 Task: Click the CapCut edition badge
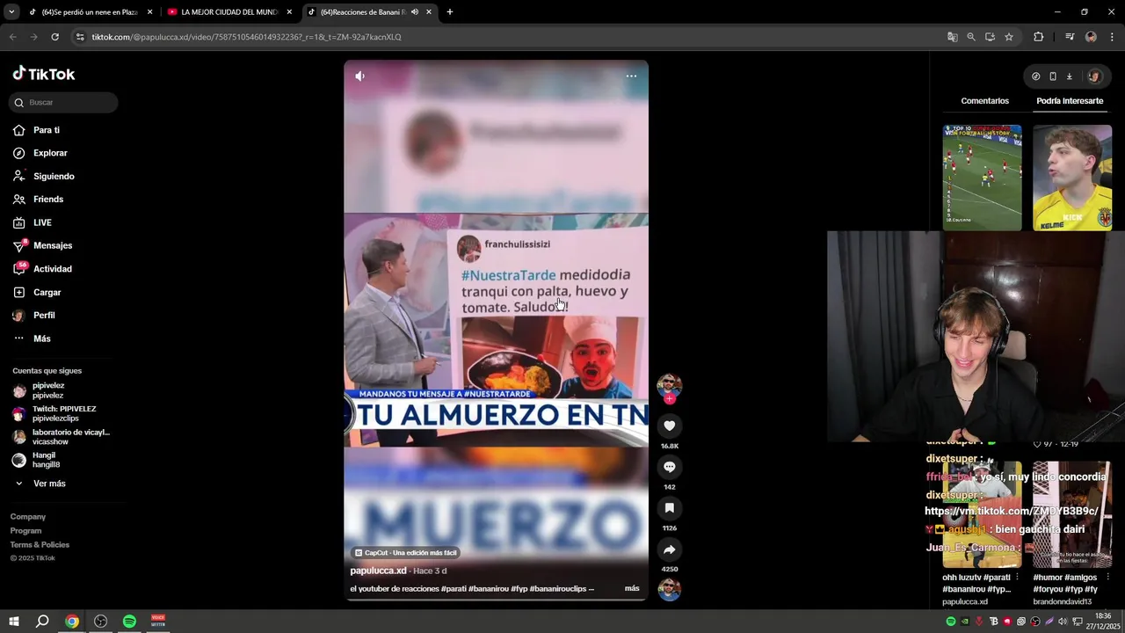coord(406,553)
